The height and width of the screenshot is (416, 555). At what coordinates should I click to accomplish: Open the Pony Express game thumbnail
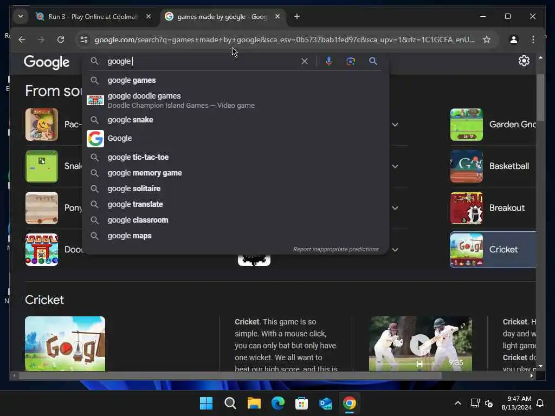click(41, 208)
